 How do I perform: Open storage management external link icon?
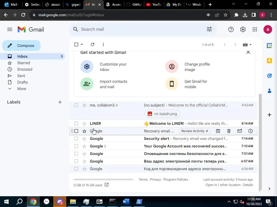[x=107, y=185]
